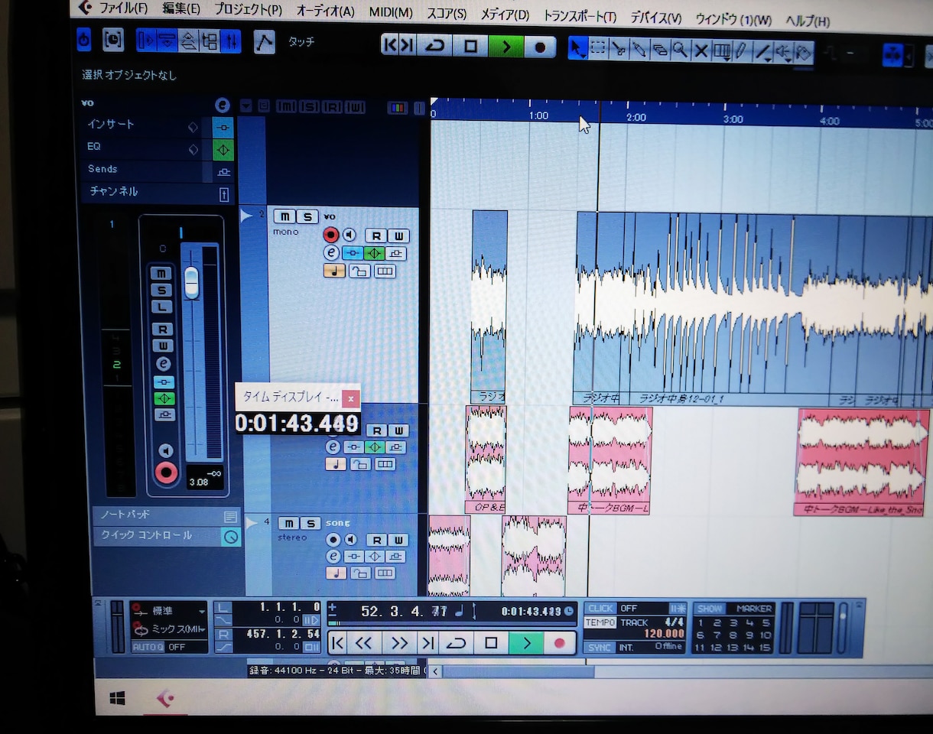The height and width of the screenshot is (734, 933).
Task: Open the ノートパッド inspector section
Action: point(167,515)
